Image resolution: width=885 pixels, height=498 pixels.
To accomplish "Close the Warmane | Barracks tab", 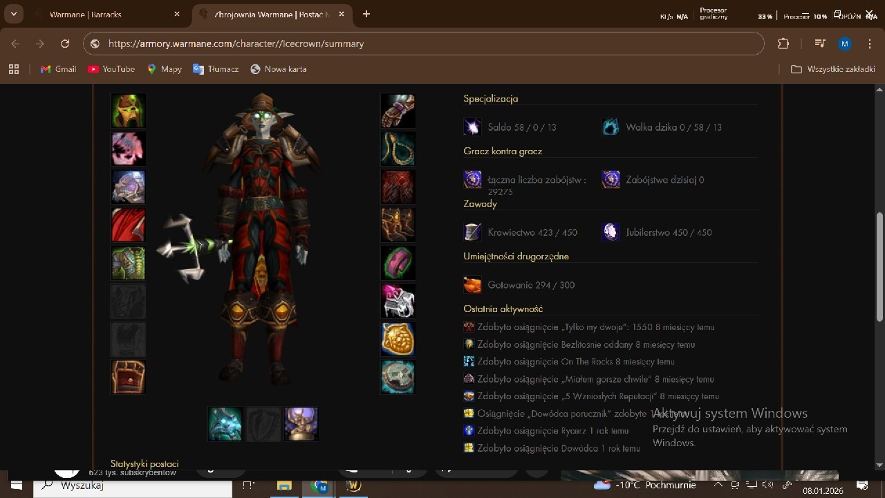I will pos(177,14).
